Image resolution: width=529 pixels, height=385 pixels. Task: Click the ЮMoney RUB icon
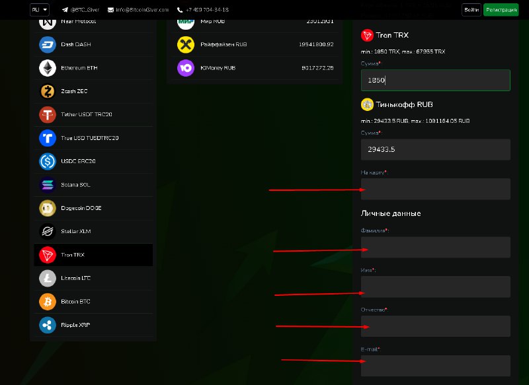pyautogui.click(x=186, y=68)
